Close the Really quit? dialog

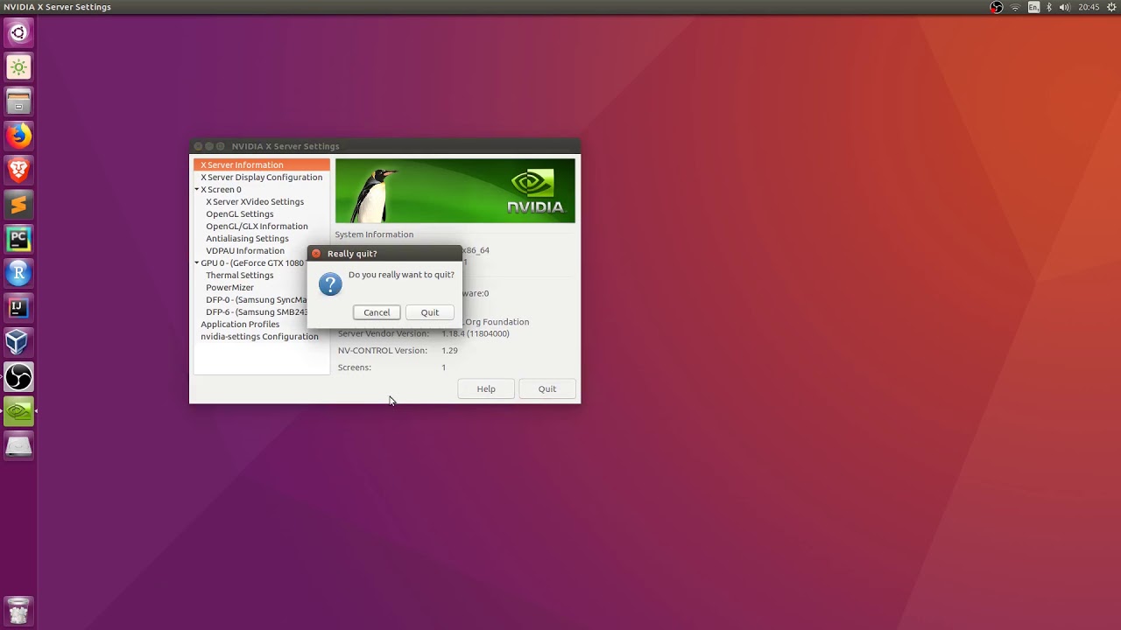coord(316,254)
